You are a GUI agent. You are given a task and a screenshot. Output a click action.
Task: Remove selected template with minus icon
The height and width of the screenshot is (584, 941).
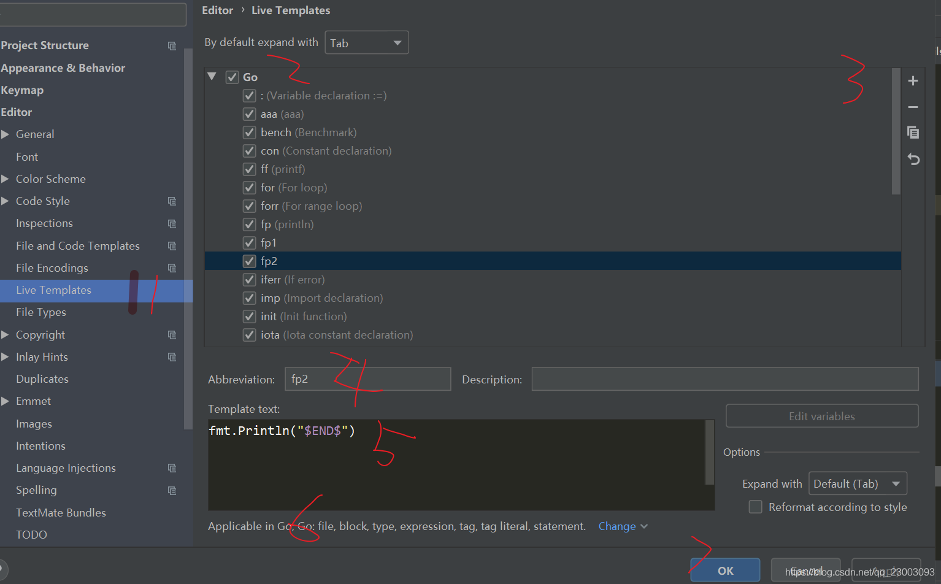(x=913, y=107)
